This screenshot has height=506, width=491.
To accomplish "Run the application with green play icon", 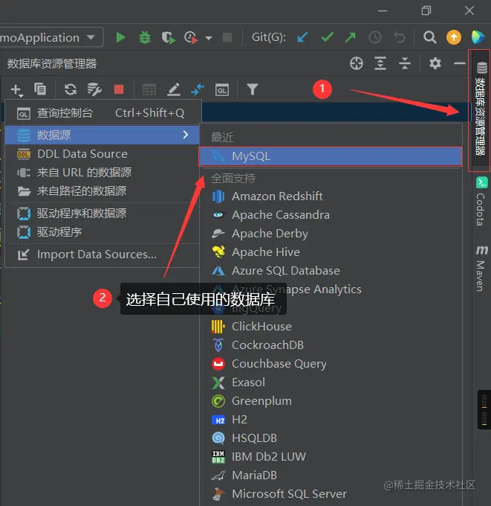I will point(120,37).
